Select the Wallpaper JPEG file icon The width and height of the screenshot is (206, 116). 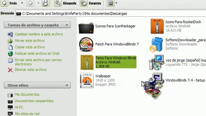point(87,80)
